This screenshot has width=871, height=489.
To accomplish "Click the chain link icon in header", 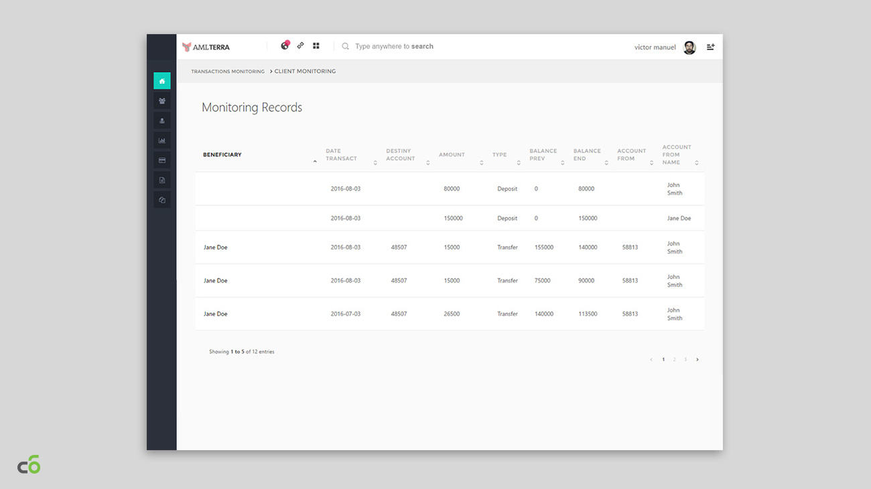I will coord(300,46).
